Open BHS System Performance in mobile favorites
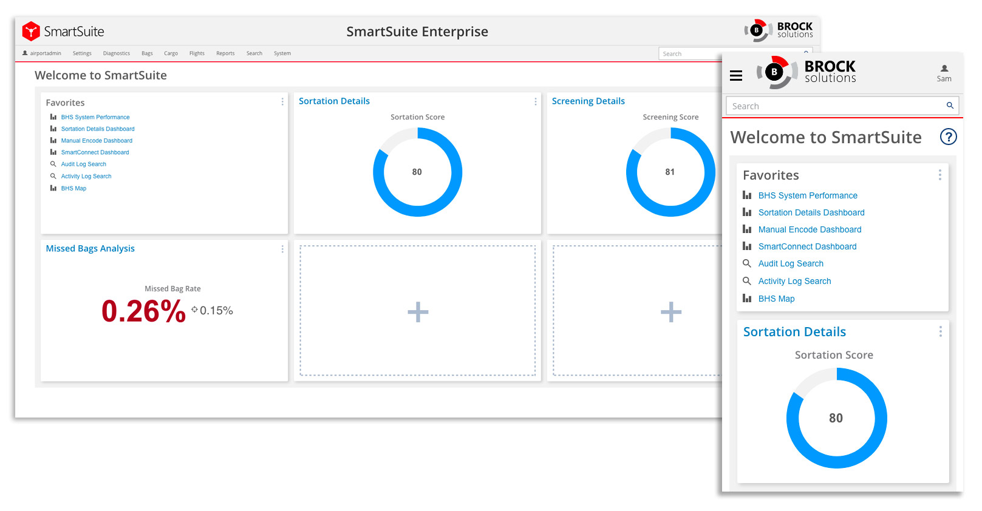Image resolution: width=982 pixels, height=511 pixels. (x=808, y=195)
